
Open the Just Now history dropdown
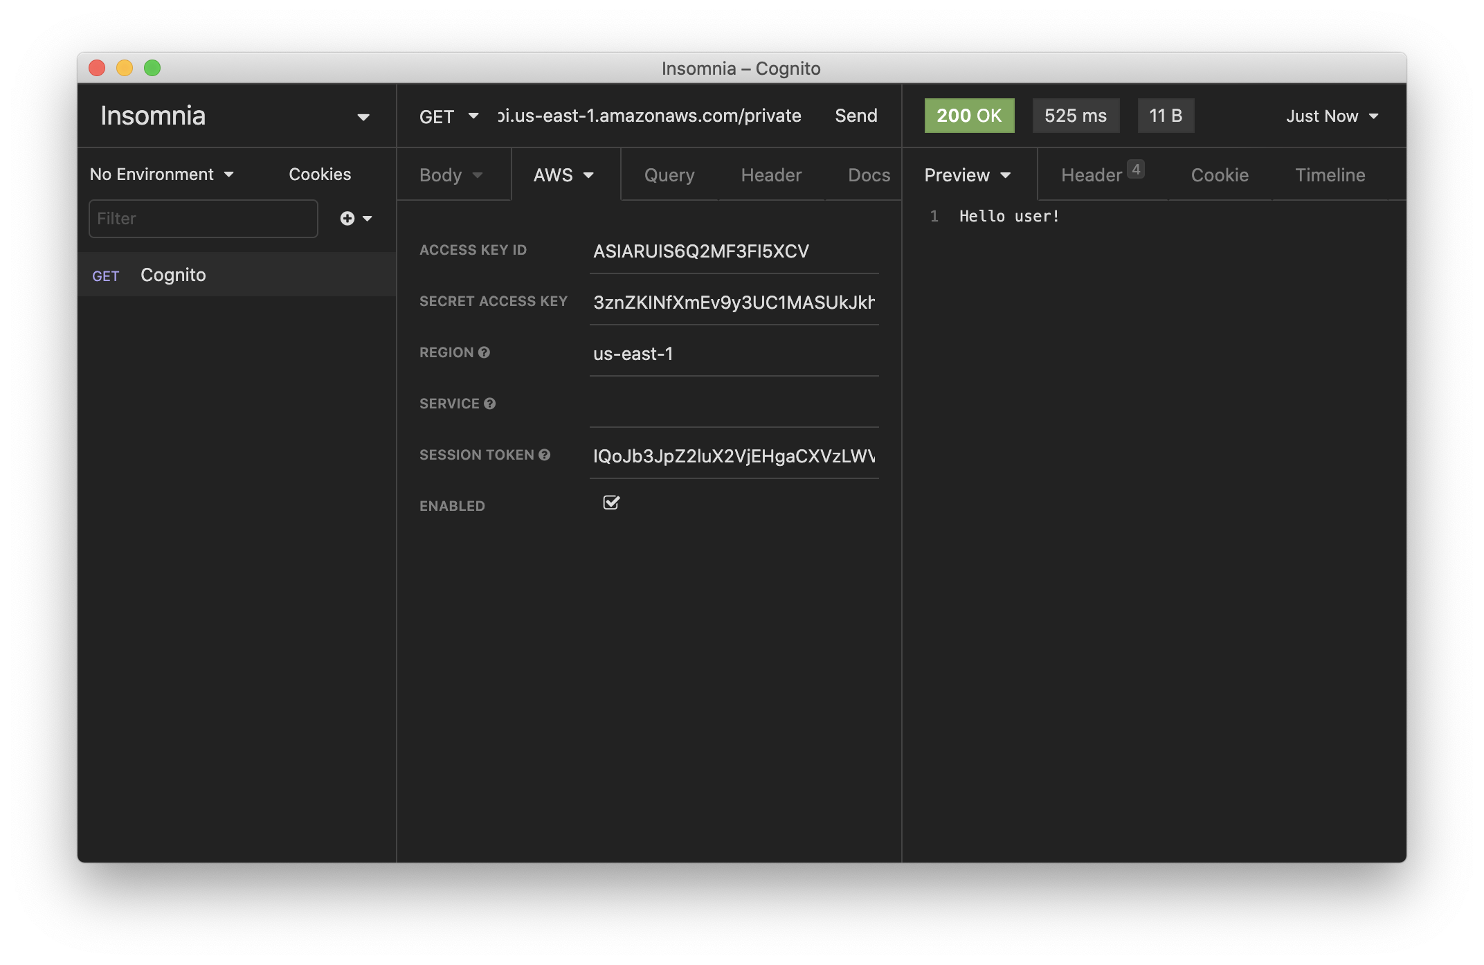pos(1332,116)
